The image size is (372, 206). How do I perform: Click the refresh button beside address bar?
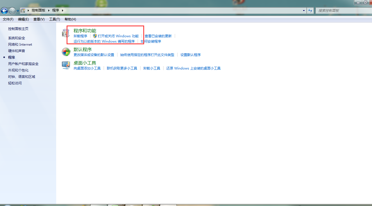tap(310, 11)
